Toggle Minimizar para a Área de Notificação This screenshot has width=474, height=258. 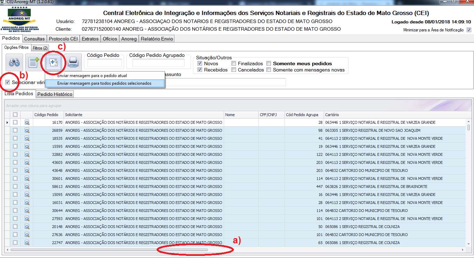pyautogui.click(x=468, y=30)
